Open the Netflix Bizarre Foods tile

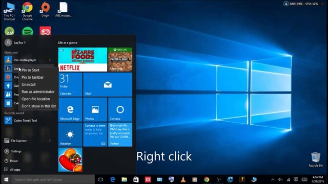tap(83, 59)
